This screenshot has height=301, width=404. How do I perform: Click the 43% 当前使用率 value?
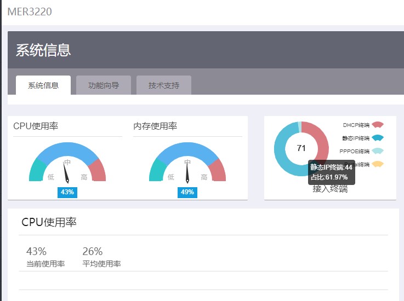(36, 251)
